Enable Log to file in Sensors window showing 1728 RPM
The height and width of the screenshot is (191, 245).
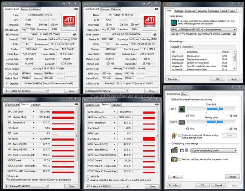[7, 176]
